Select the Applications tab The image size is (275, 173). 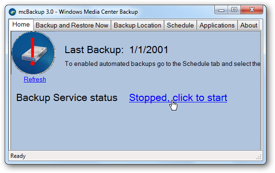(217, 26)
